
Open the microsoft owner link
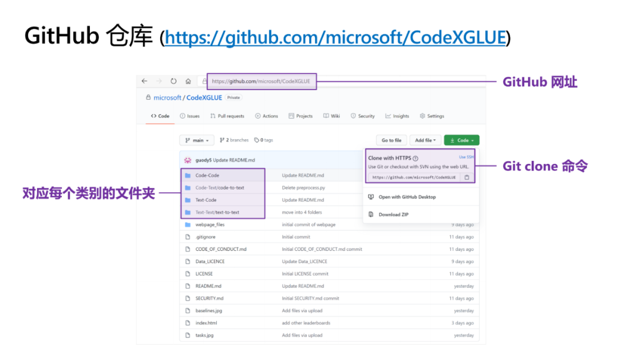pyautogui.click(x=168, y=97)
